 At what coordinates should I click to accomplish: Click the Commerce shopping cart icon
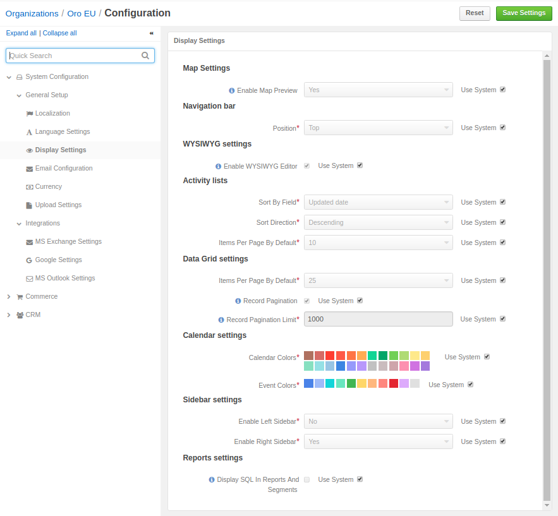(20, 297)
